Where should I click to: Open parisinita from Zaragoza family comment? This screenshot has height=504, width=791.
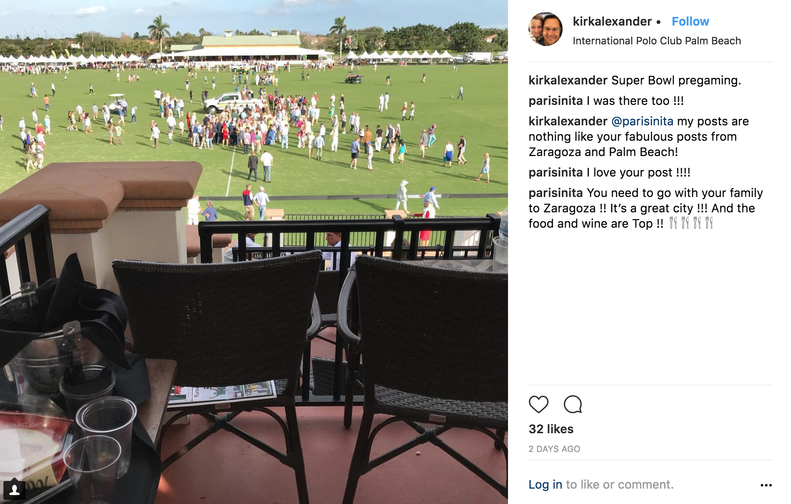tap(556, 193)
